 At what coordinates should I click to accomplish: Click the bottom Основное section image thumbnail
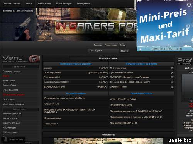[108, 141]
